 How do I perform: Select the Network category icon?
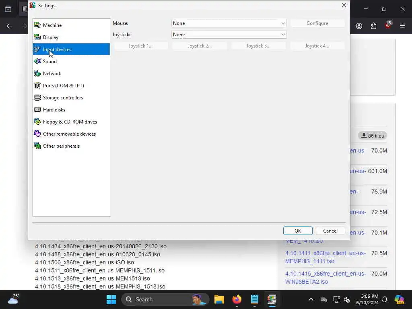tap(37, 73)
